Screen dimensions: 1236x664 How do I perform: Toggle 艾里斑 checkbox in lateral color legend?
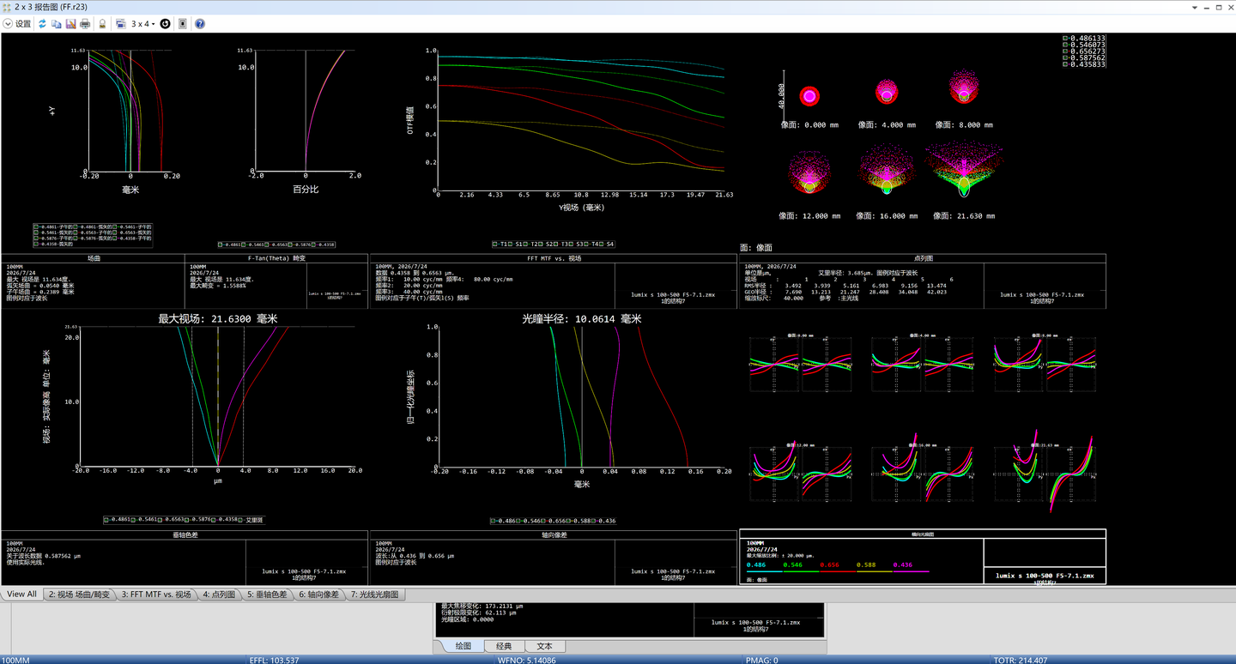tap(240, 520)
